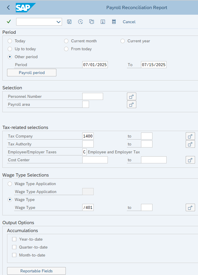Click the back arrow icon next to SAP logo
The height and width of the screenshot is (275, 198).
pos(8,7)
